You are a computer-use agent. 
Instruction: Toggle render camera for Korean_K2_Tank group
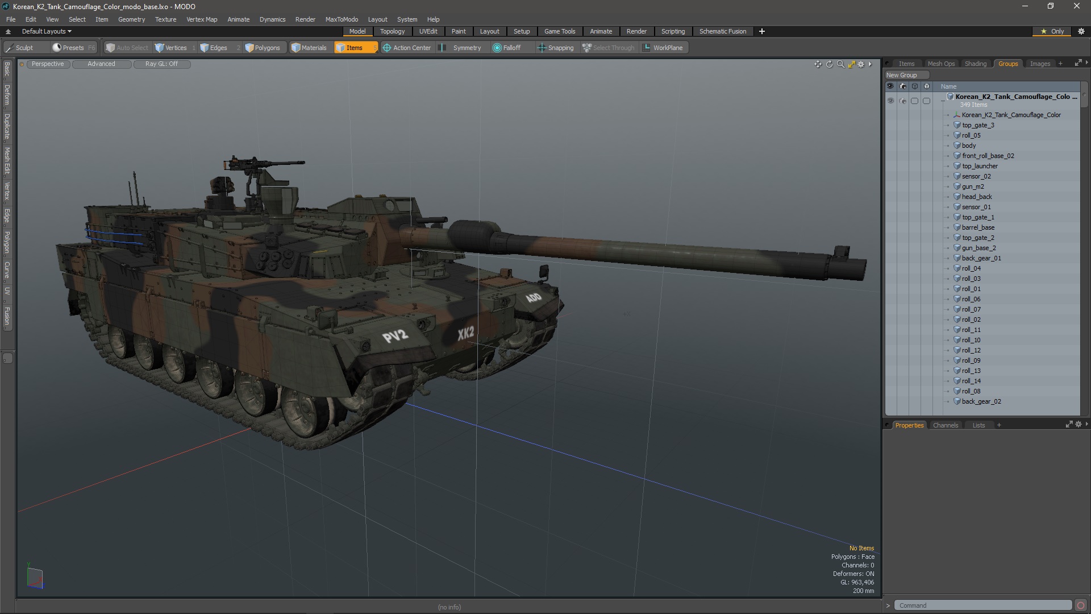pyautogui.click(x=903, y=101)
